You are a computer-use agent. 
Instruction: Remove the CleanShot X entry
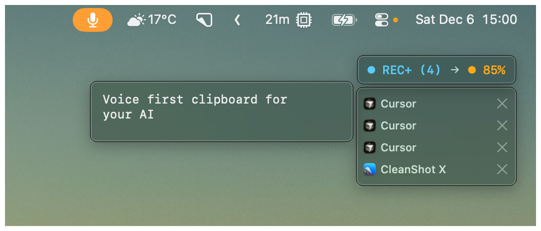pyautogui.click(x=502, y=169)
